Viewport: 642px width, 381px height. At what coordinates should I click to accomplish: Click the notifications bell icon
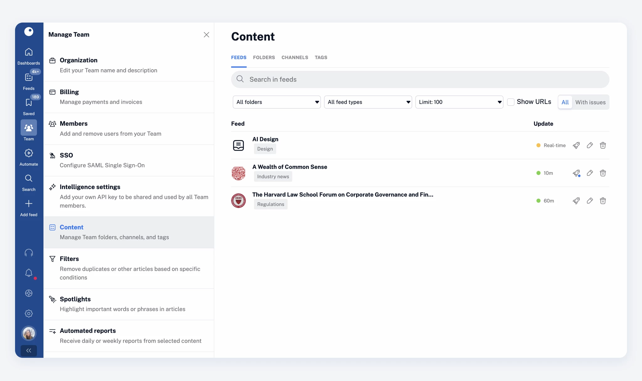pyautogui.click(x=29, y=273)
